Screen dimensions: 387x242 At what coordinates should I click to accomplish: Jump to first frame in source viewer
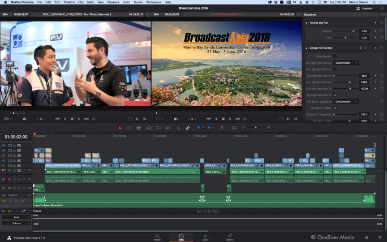(57, 119)
